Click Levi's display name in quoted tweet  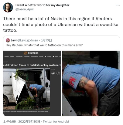[14, 40]
